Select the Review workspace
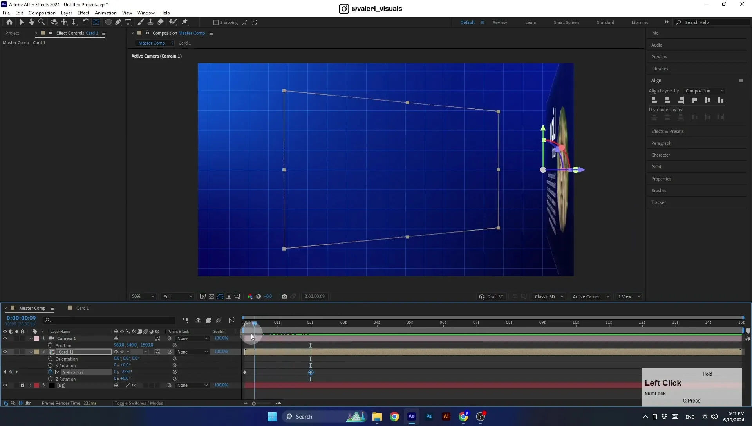 500,22
